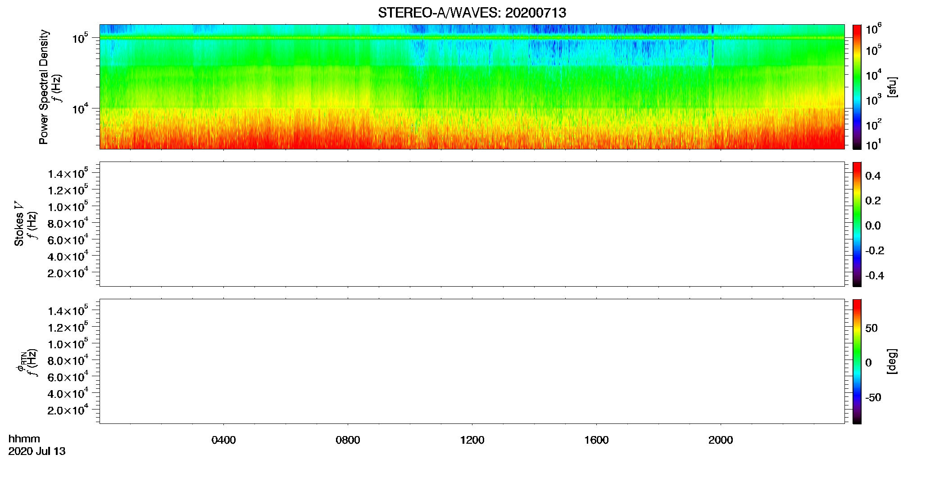This screenshot has height=486, width=944.
Task: Click 1.0×10^5 tick on Stokes V axis
Action: 68,206
